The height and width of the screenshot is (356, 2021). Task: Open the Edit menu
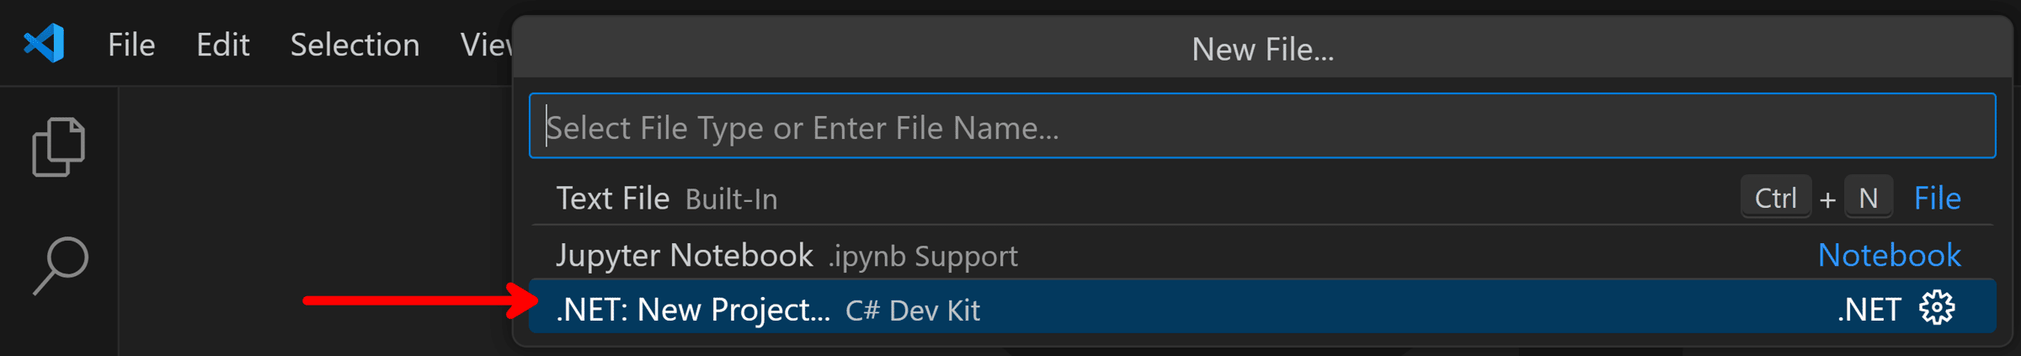coord(222,45)
